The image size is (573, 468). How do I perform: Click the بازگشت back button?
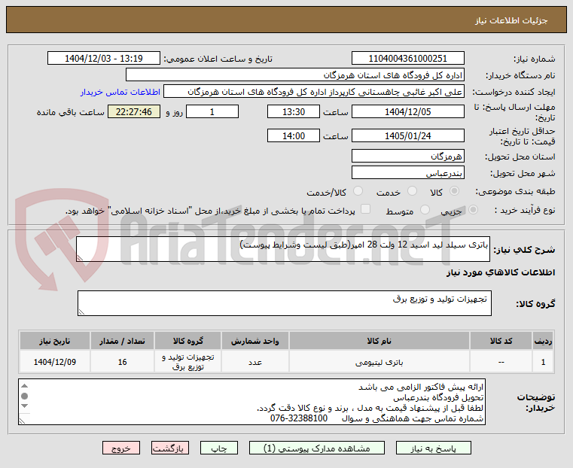point(170,448)
